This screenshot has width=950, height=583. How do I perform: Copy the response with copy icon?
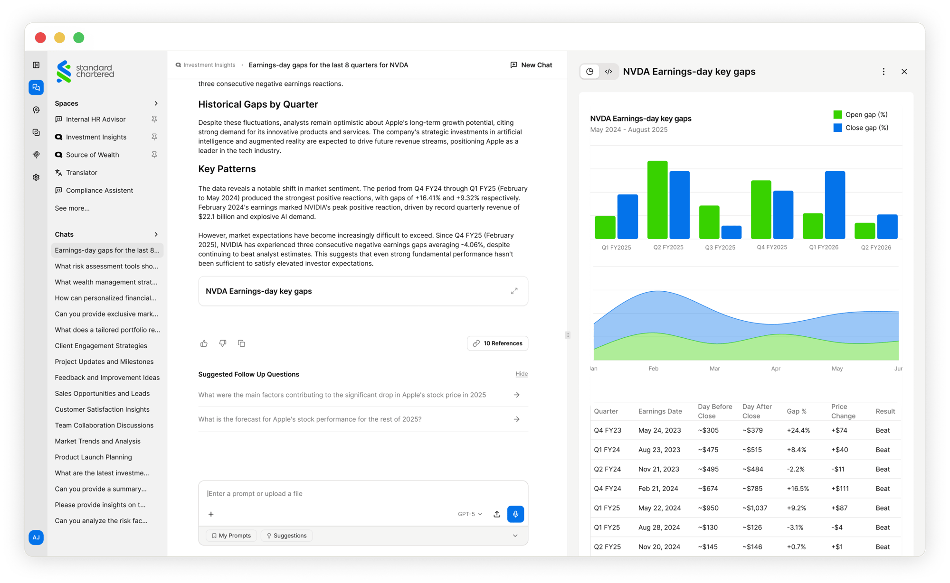click(241, 343)
